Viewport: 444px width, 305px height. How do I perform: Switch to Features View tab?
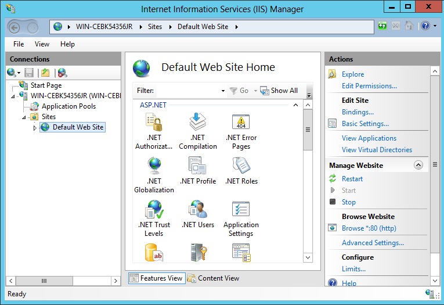(x=157, y=278)
